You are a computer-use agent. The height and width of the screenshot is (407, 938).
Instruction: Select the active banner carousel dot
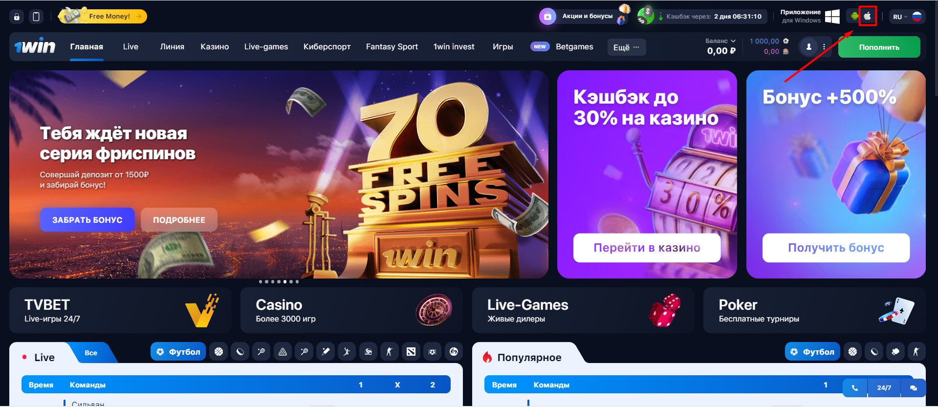285,281
